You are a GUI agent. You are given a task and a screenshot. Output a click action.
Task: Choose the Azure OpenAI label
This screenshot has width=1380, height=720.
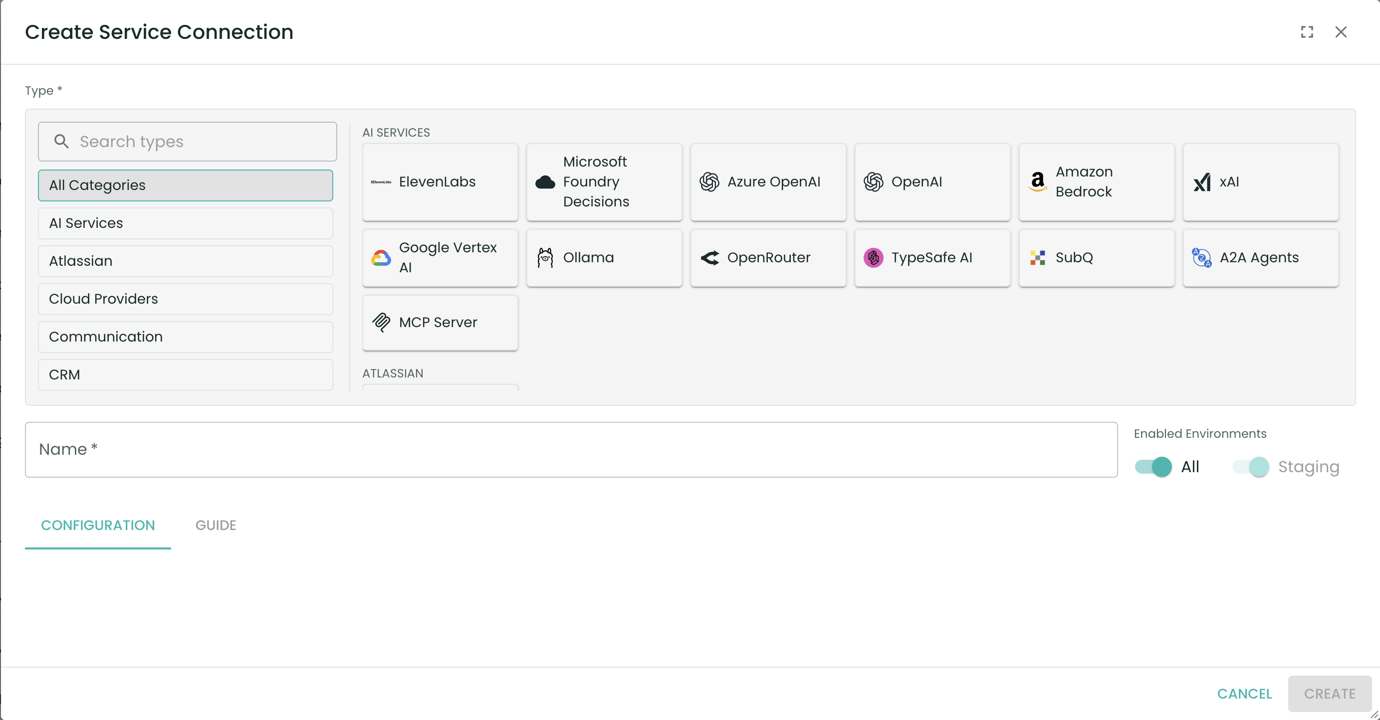tap(774, 182)
